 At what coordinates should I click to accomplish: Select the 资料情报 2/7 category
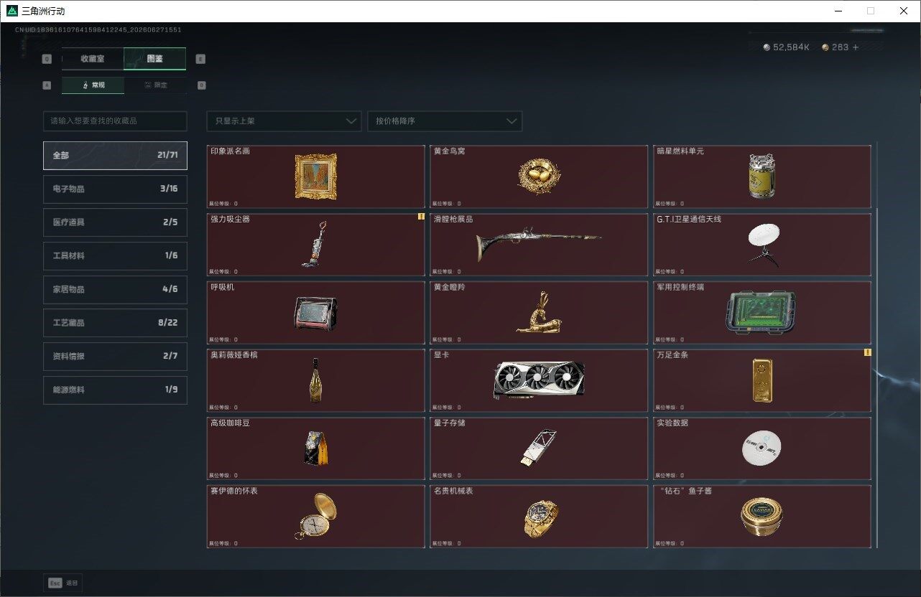(115, 356)
